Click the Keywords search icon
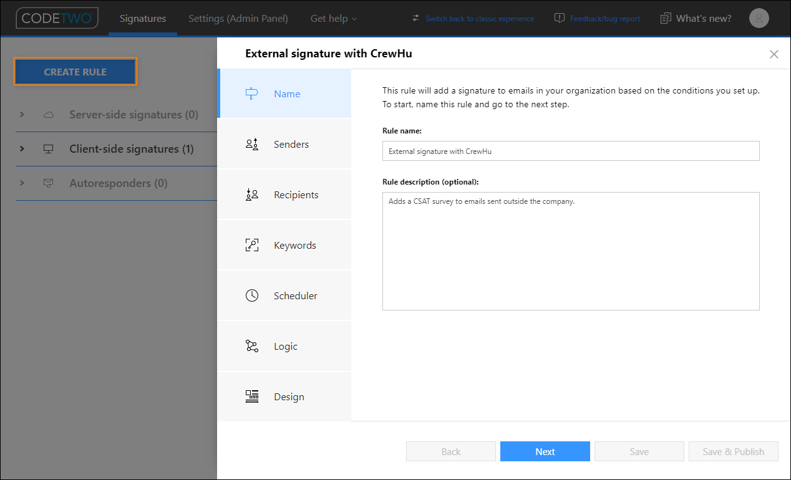Image resolution: width=791 pixels, height=480 pixels. click(x=252, y=245)
